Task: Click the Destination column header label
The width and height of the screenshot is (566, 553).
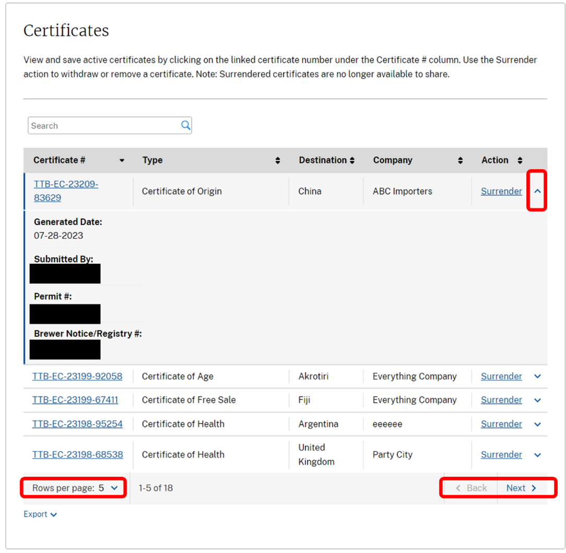Action: point(323,160)
